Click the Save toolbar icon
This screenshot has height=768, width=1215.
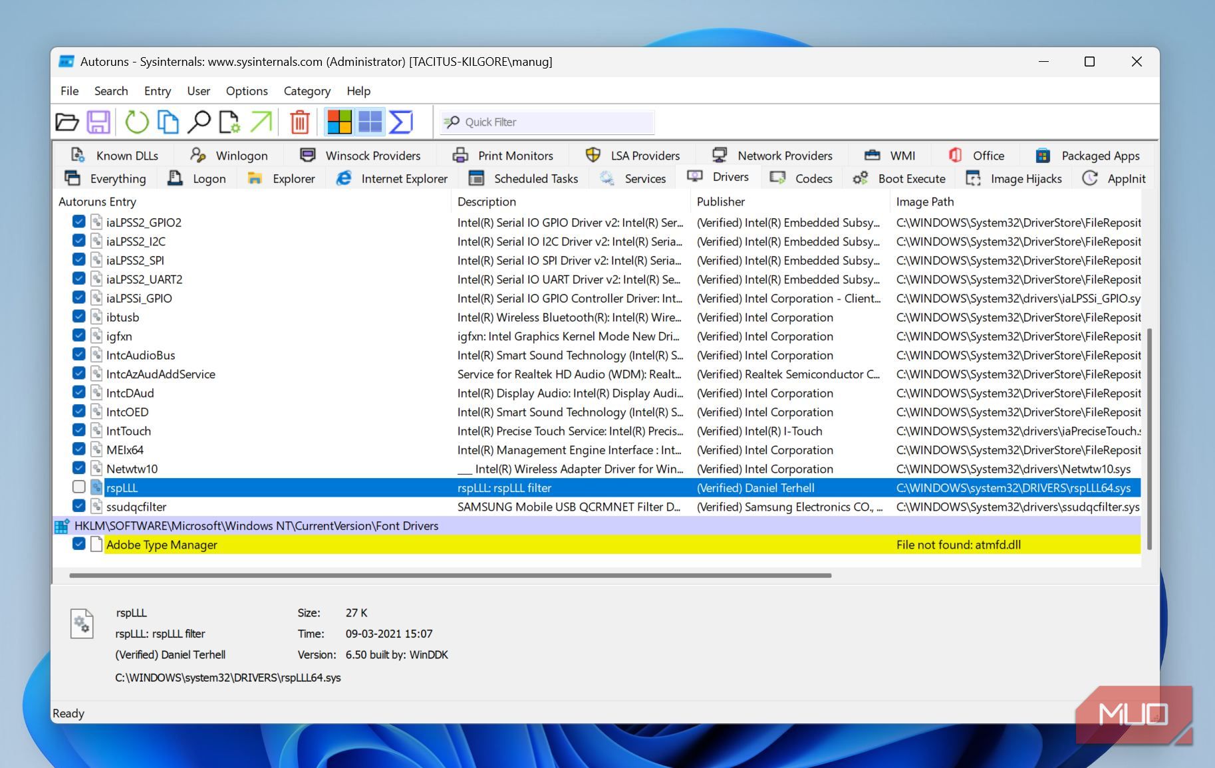point(98,122)
